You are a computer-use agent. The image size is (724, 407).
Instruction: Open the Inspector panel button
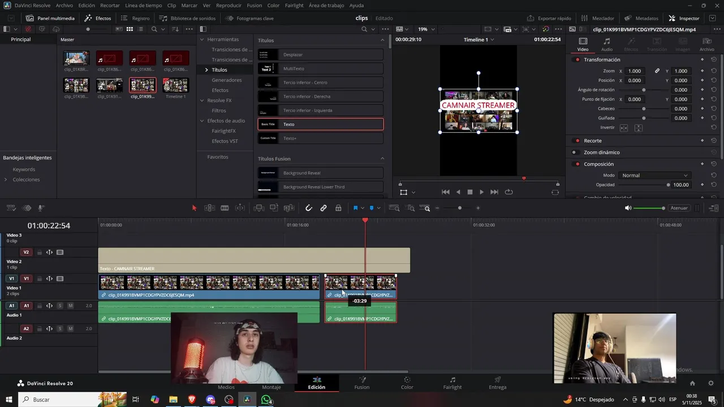click(x=684, y=18)
